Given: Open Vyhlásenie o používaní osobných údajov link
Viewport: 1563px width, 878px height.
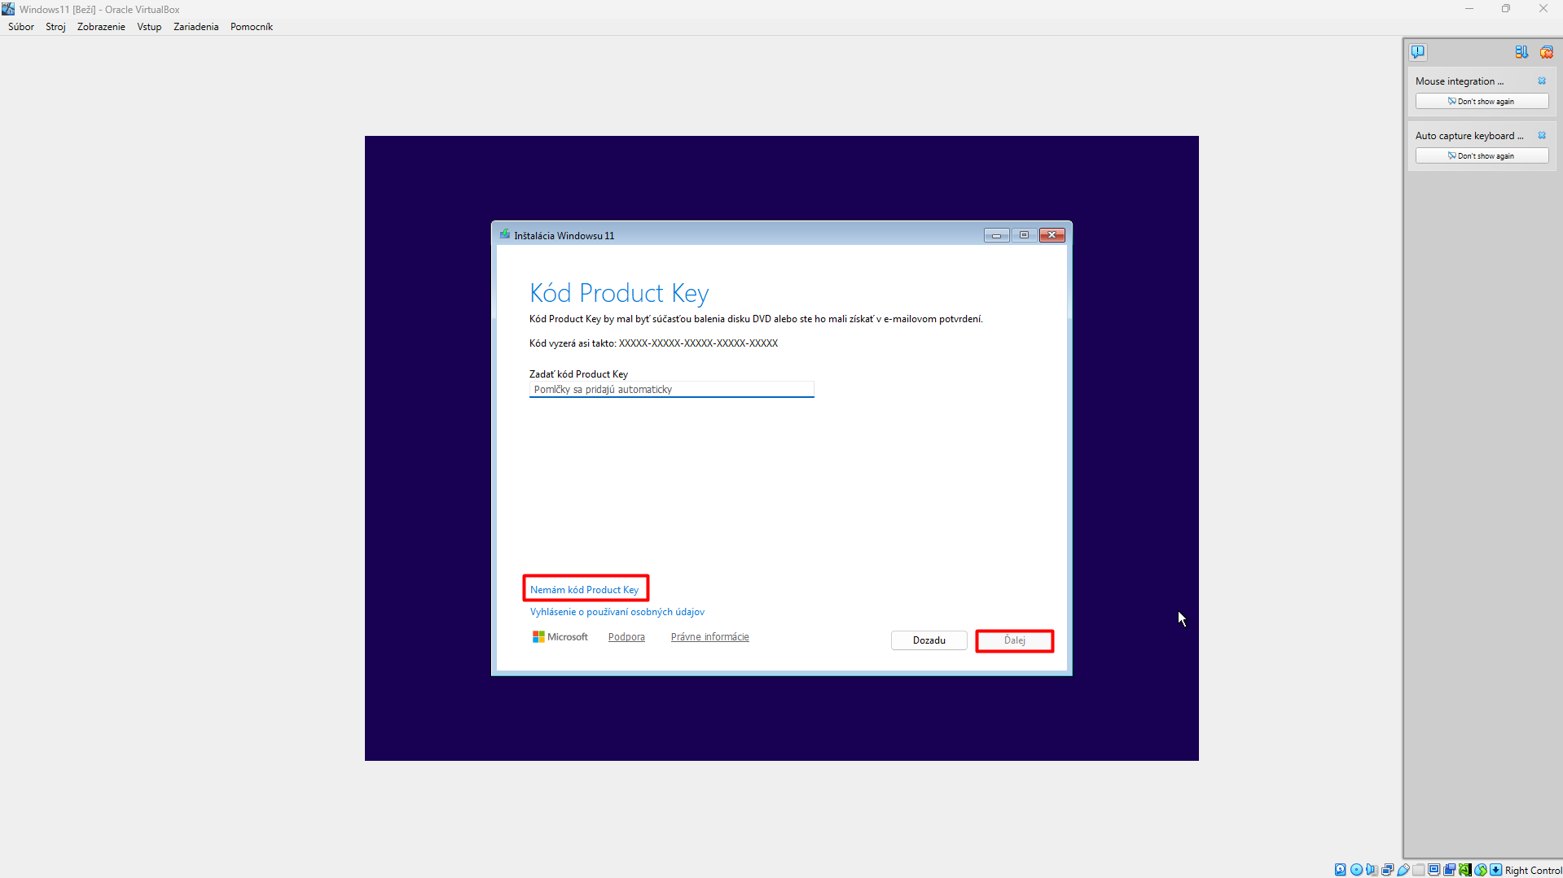Looking at the screenshot, I should [x=617, y=612].
